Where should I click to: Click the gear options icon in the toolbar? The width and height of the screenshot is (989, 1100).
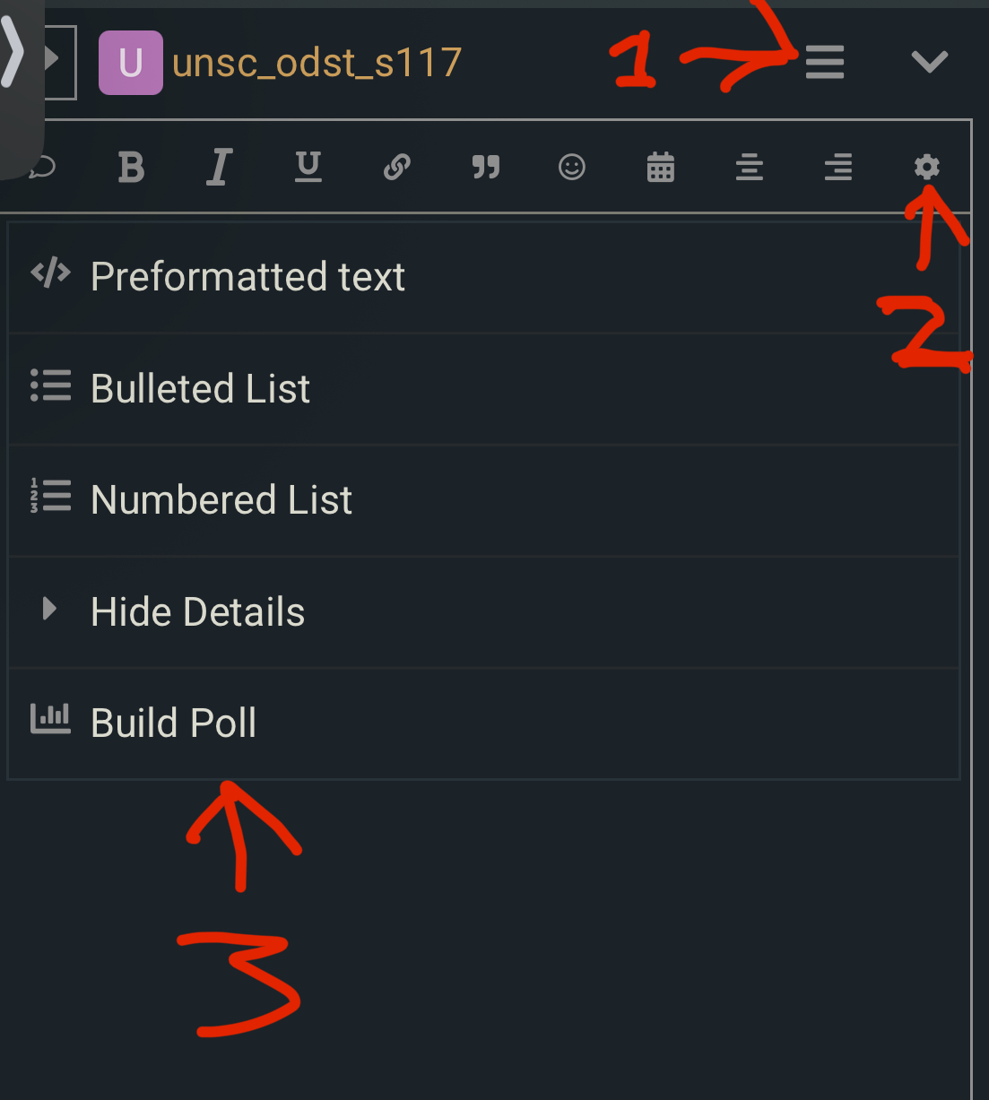click(927, 167)
